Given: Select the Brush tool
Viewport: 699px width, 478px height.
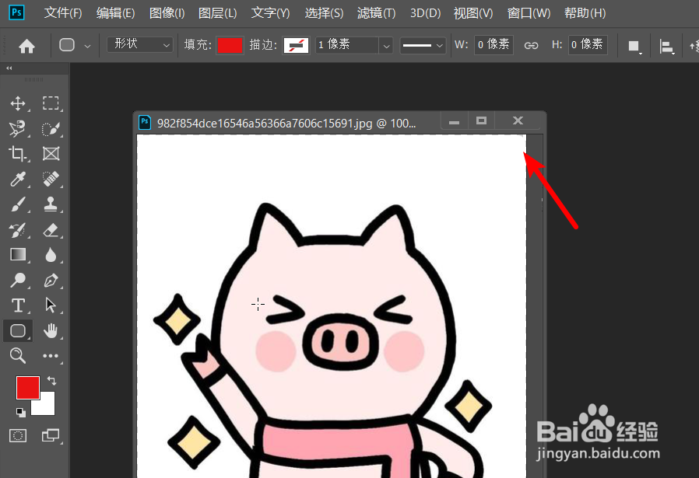Looking at the screenshot, I should (x=18, y=204).
